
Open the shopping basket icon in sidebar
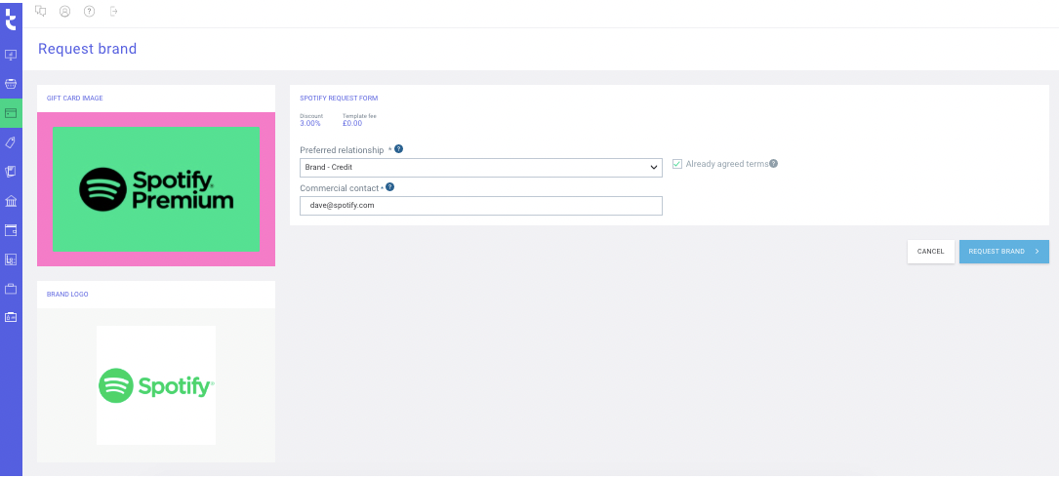(11, 84)
